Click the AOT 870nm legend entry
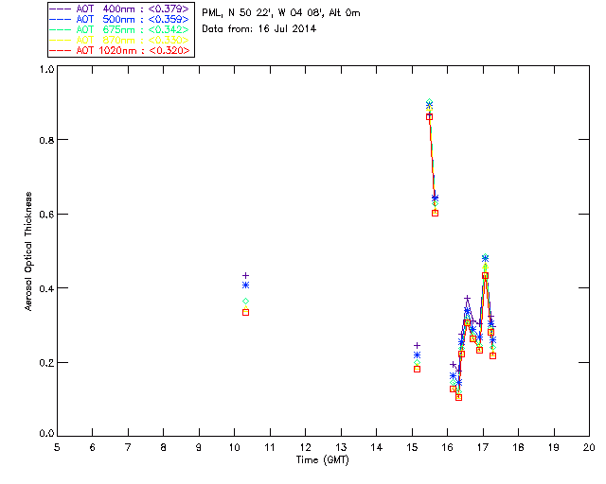The image size is (606, 484). 119,40
